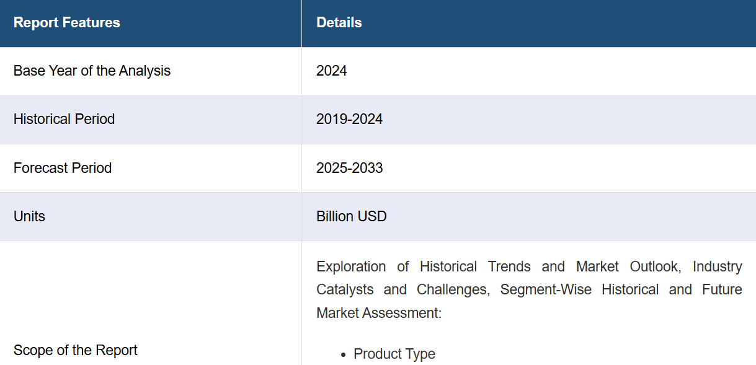Click the Details column header
Screen dimensions: 756x365
339,23
